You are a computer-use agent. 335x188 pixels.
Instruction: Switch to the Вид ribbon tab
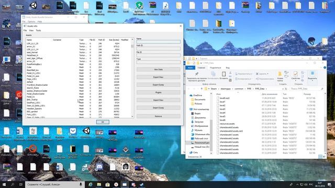(x=228, y=67)
